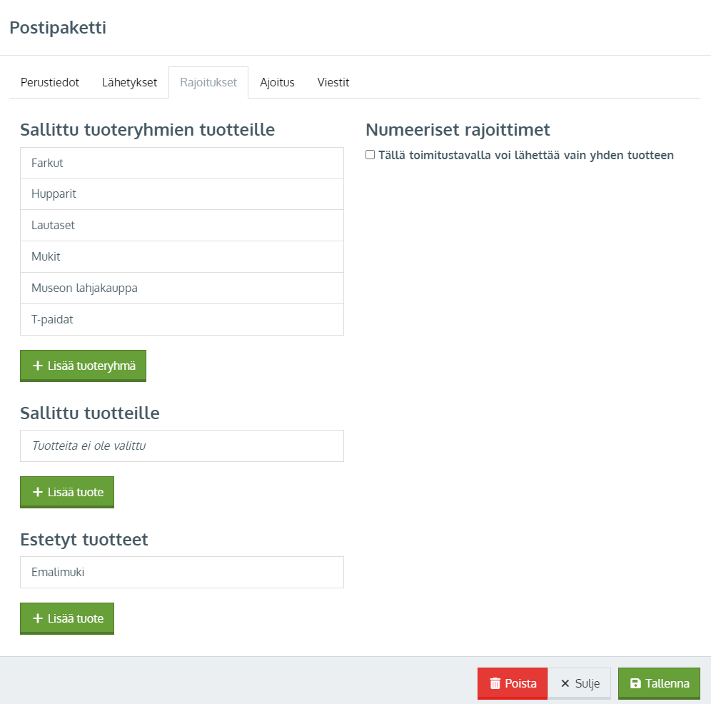This screenshot has width=711, height=704.
Task: Click the X icon on Sulje button
Action: 565,683
